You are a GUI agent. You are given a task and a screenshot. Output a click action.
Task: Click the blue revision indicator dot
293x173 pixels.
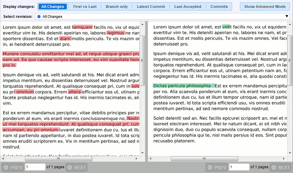coord(39,16)
